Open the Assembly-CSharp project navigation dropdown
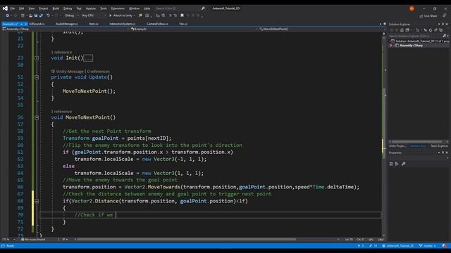Image resolution: width=451 pixels, height=253 pixels. pyautogui.click(x=66, y=29)
